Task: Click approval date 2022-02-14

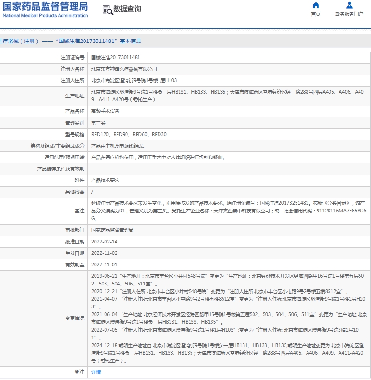Action: point(104,242)
